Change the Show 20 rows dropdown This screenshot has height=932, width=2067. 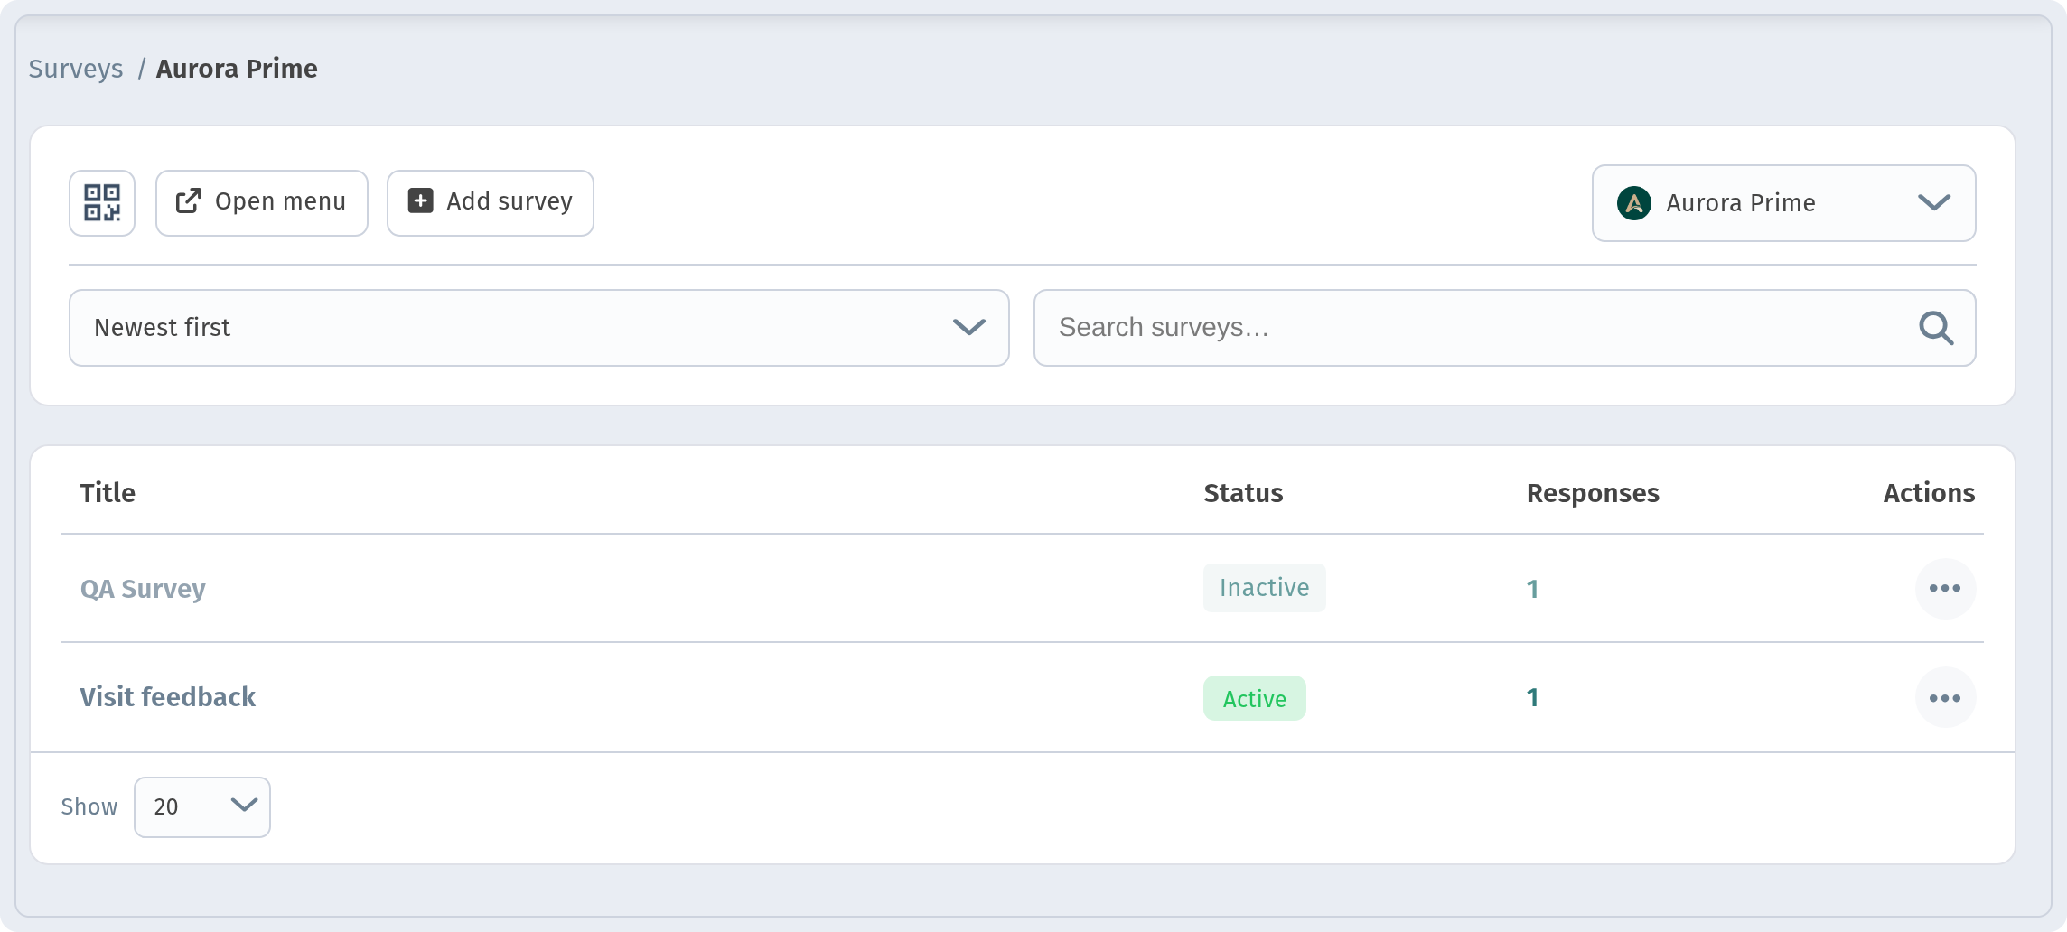202,807
